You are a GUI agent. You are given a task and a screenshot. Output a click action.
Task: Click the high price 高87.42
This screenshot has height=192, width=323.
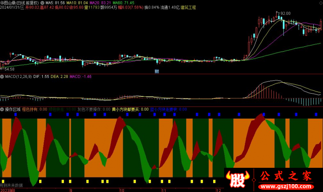click(47, 7)
